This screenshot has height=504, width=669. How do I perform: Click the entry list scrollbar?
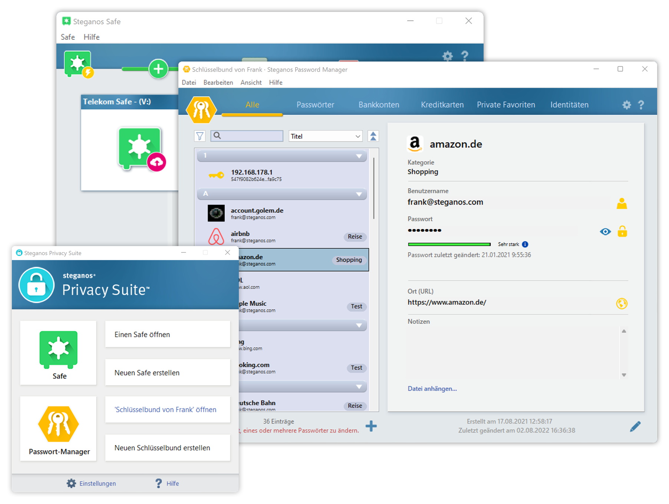(x=373, y=188)
